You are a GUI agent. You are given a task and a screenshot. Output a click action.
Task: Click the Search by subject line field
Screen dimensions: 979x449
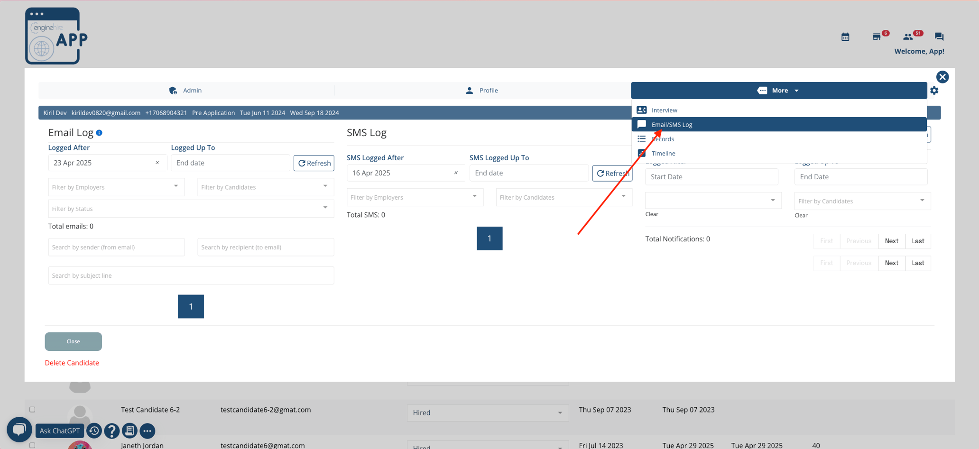coord(191,275)
